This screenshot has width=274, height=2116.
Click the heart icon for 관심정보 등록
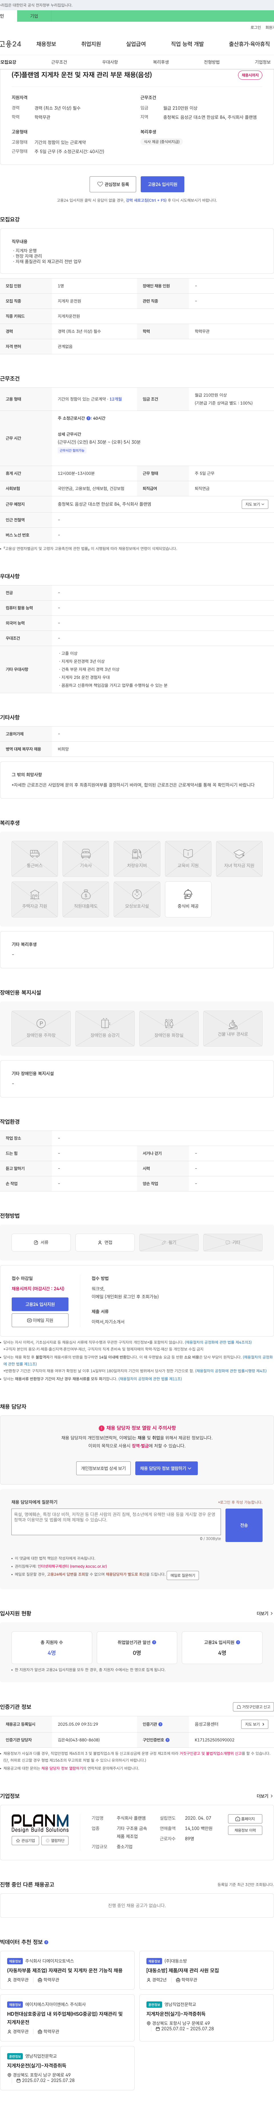pos(100,184)
